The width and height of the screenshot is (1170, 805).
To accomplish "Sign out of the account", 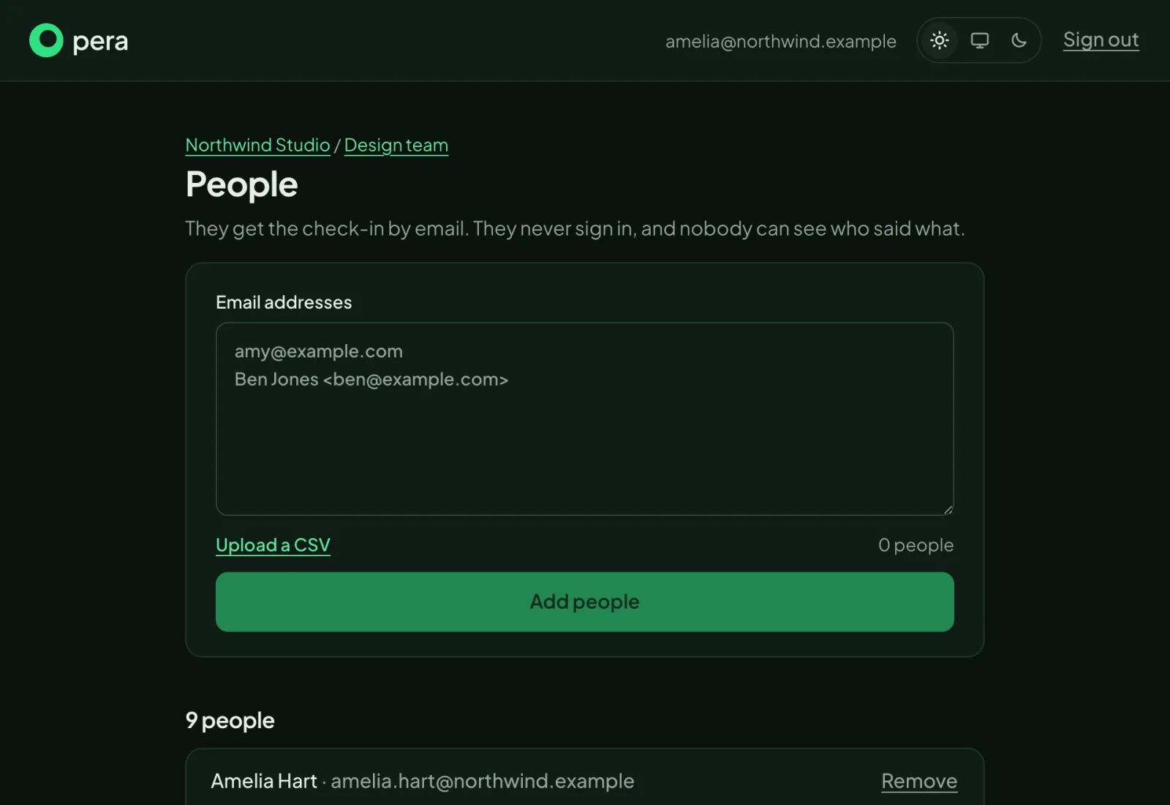I will click(x=1101, y=40).
